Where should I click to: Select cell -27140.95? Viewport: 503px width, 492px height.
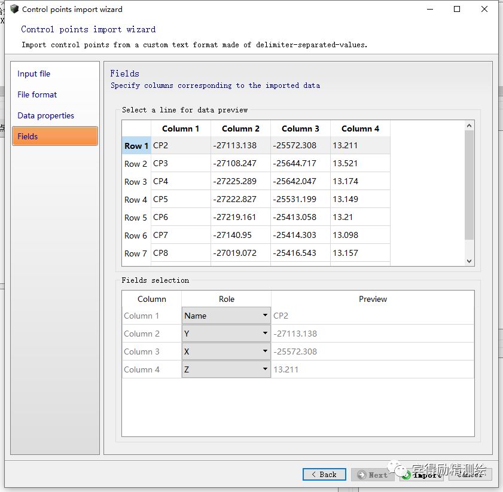click(x=240, y=235)
